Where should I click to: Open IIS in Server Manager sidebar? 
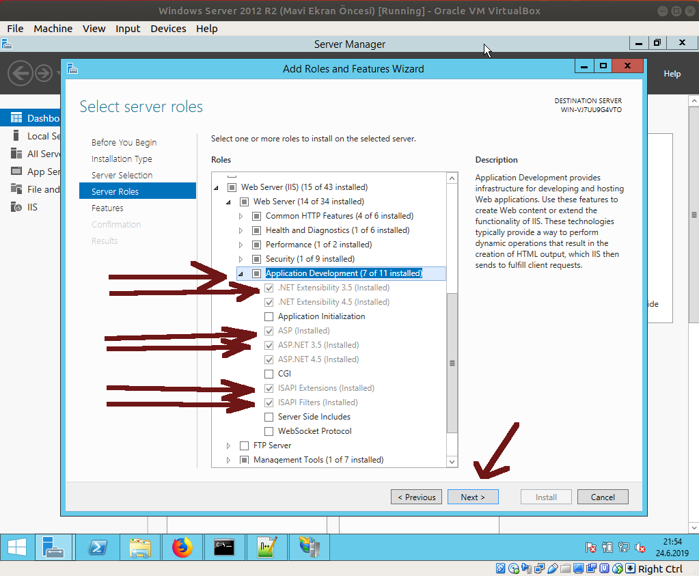click(x=30, y=207)
